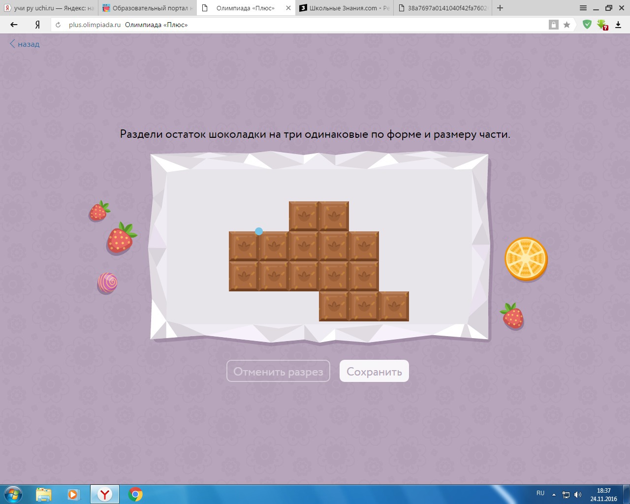Image resolution: width=630 pixels, height=504 pixels.
Task: Launch the media player from the taskbar
Action: click(x=73, y=494)
